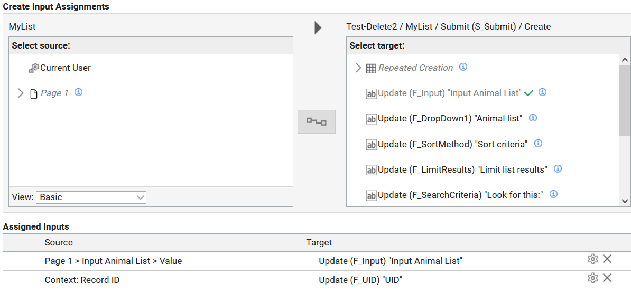Click the link assignment button between panels
Screen dimensions: 631x293
point(316,122)
